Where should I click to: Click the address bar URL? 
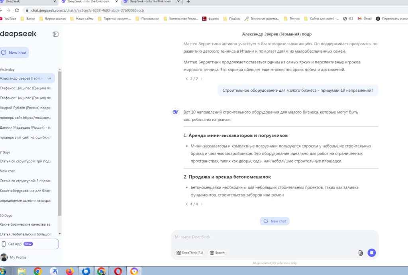pyautogui.click(x=87, y=10)
